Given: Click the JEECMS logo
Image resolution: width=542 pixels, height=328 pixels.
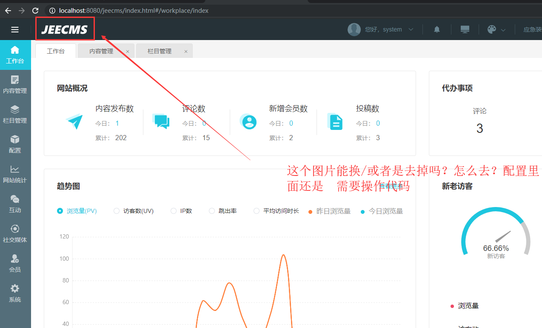Looking at the screenshot, I should click(x=64, y=29).
